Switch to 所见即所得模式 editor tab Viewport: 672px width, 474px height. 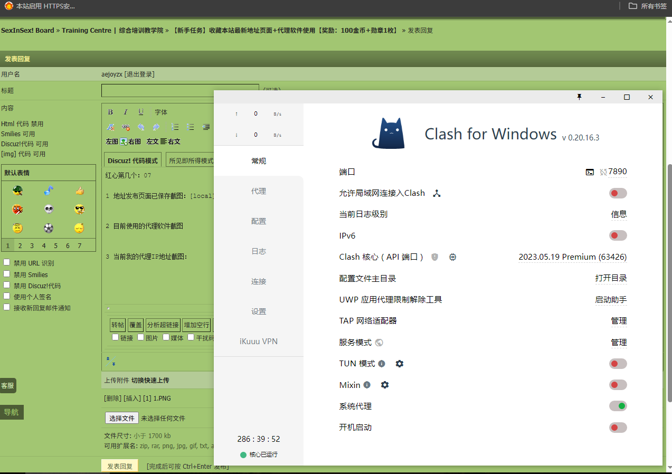click(191, 160)
